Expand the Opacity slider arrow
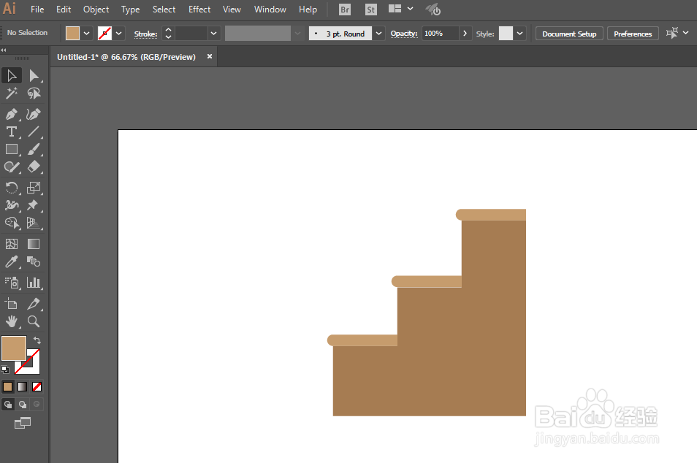The width and height of the screenshot is (697, 463). point(465,34)
